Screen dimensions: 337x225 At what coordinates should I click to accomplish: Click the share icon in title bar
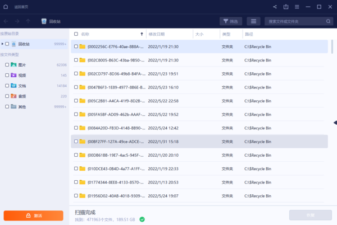[275, 7]
